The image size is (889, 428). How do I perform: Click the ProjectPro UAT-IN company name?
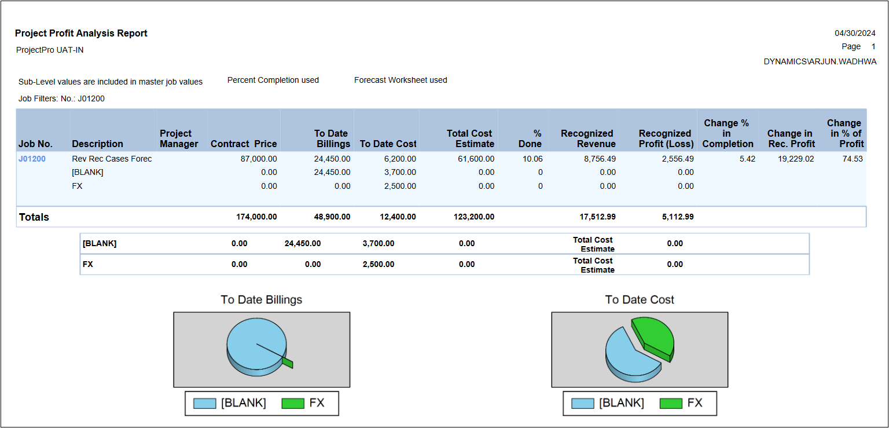coord(50,50)
